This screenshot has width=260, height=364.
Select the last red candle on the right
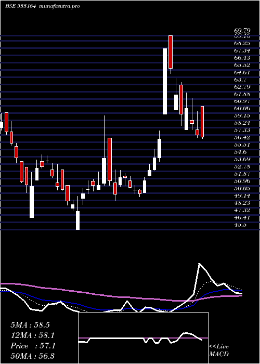click(202, 122)
